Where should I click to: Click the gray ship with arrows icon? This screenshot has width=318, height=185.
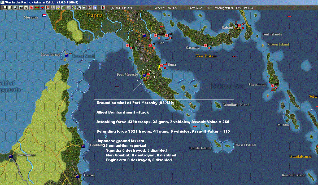[x=68, y=8]
